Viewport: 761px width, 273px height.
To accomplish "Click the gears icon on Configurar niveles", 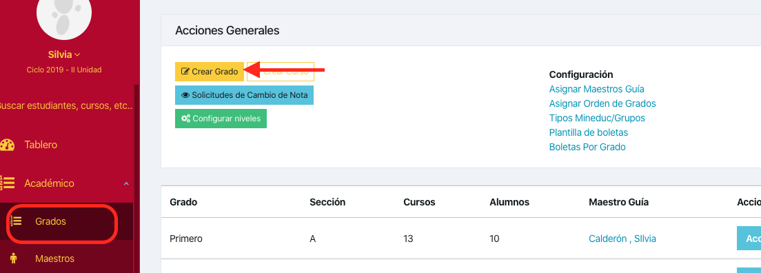I will [x=185, y=119].
